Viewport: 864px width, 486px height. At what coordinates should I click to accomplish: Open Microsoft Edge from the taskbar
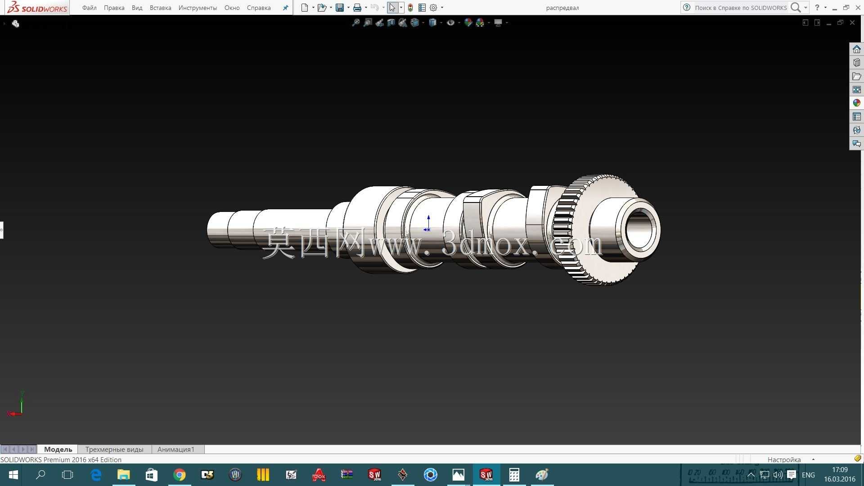pos(96,475)
